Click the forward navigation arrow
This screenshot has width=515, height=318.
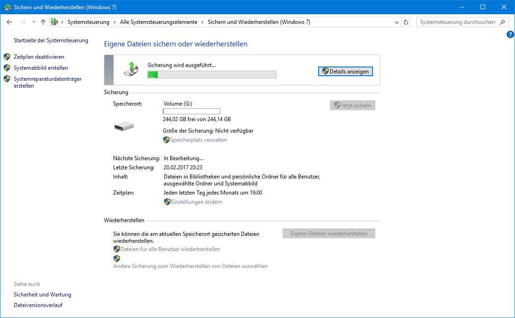click(23, 22)
